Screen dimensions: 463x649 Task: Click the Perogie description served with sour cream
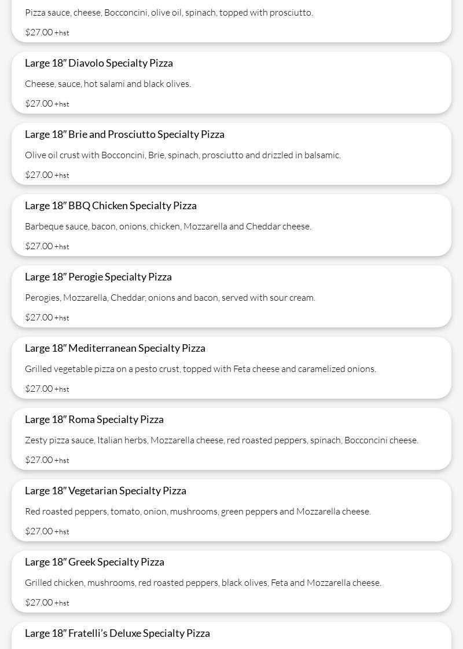click(x=170, y=297)
